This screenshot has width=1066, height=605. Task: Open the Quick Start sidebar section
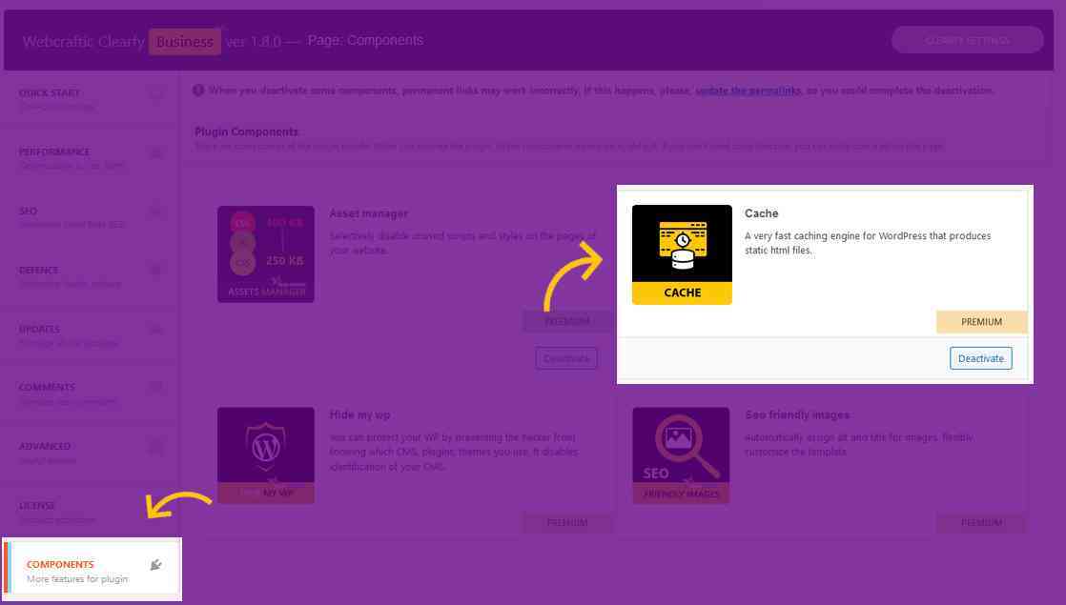click(90, 99)
